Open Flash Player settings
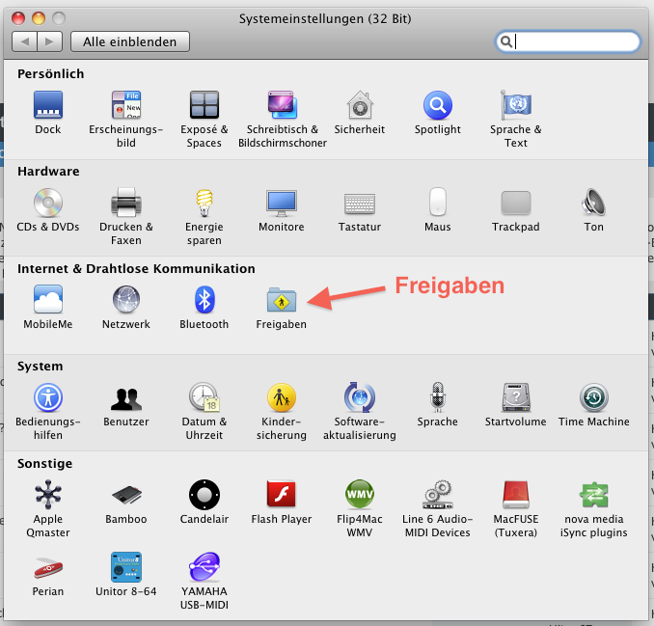 (x=282, y=494)
